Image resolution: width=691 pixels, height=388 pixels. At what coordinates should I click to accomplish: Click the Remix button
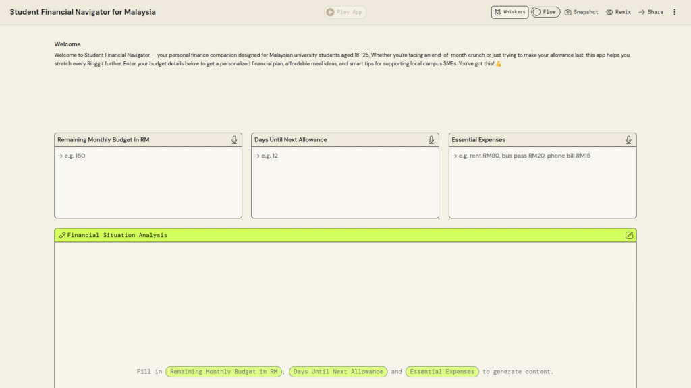618,12
